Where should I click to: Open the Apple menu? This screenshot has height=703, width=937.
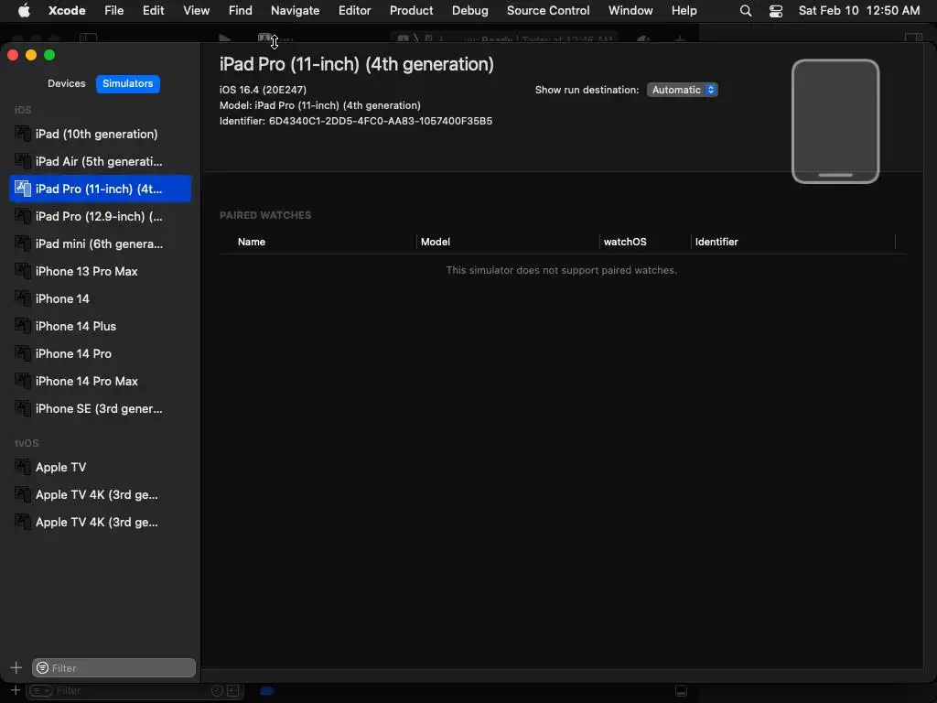click(x=24, y=10)
